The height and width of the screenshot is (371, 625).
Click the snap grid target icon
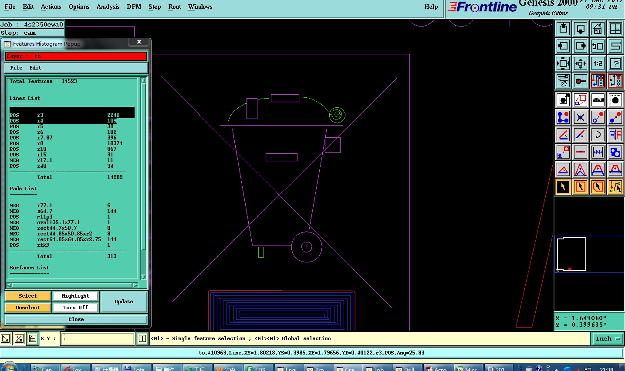tap(581, 81)
